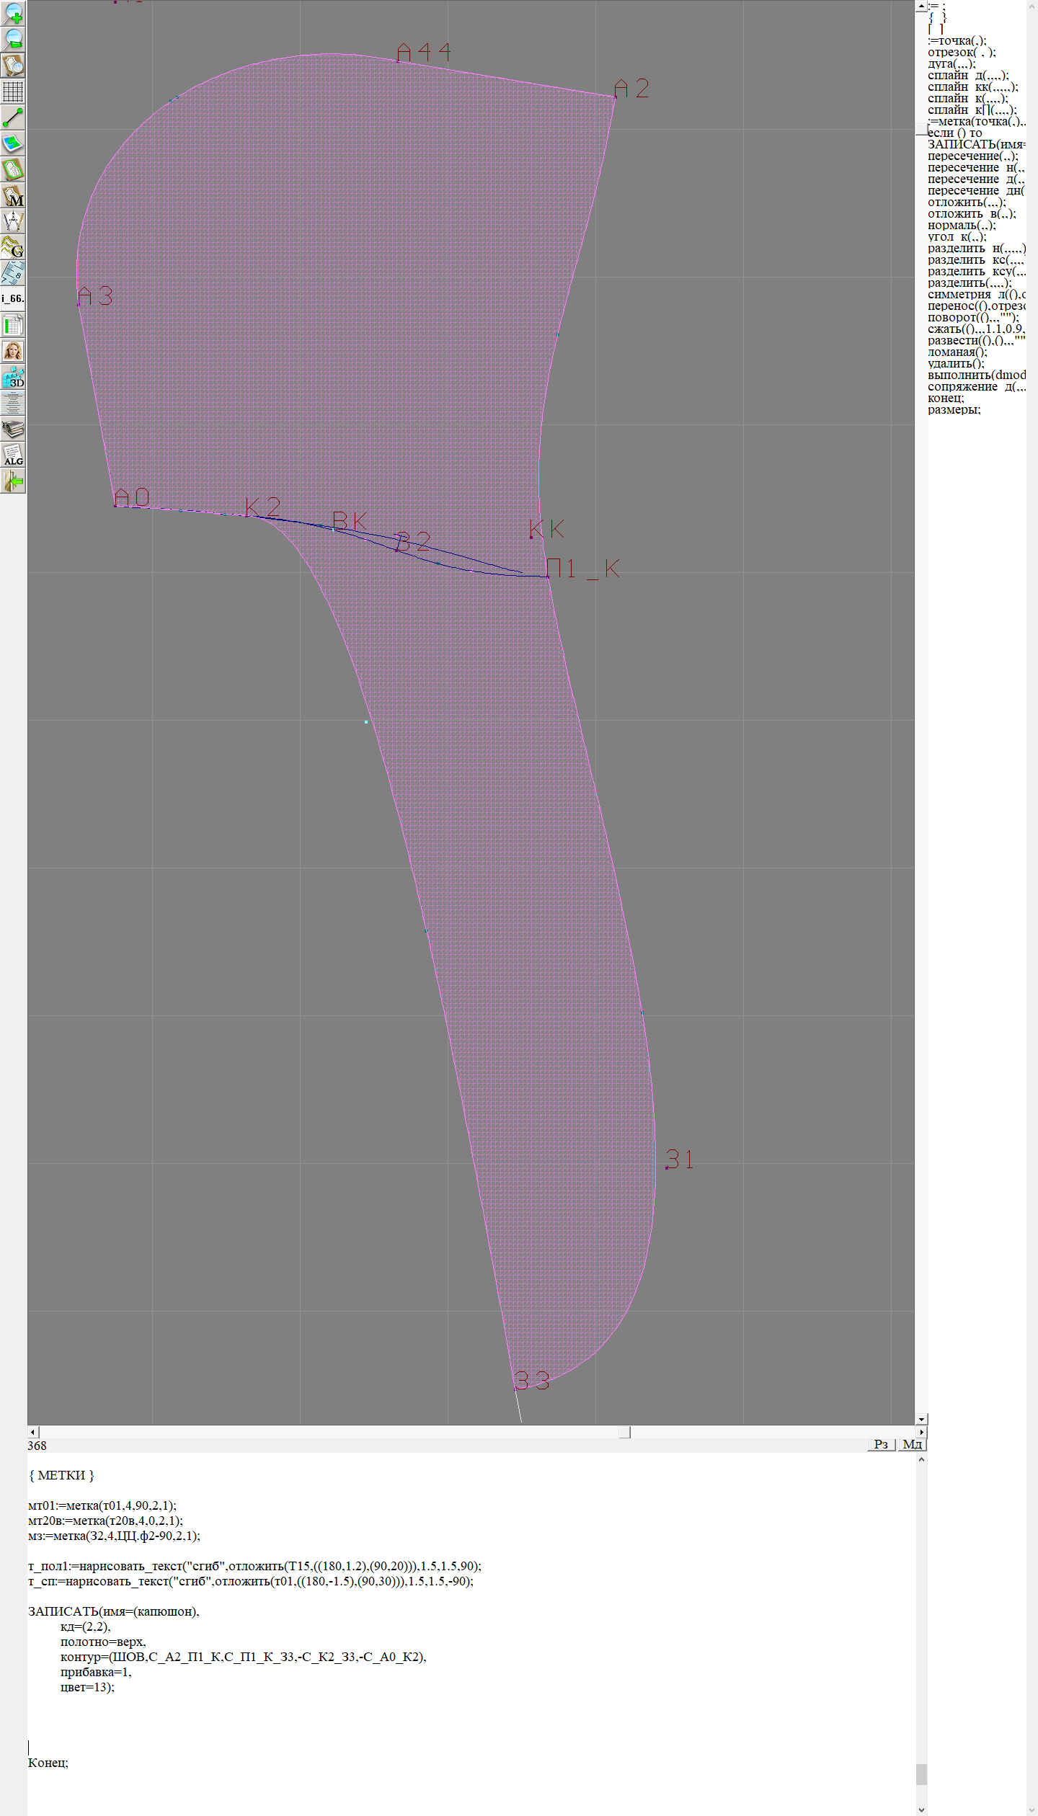Insert the 'отрезок( , );' operator from list
The image size is (1038, 1816).
(962, 52)
